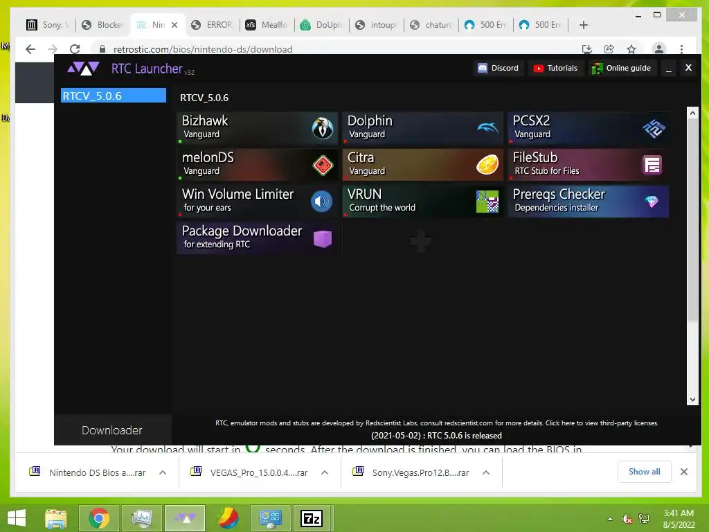Go back in Chrome
709x532 pixels.
(30, 49)
